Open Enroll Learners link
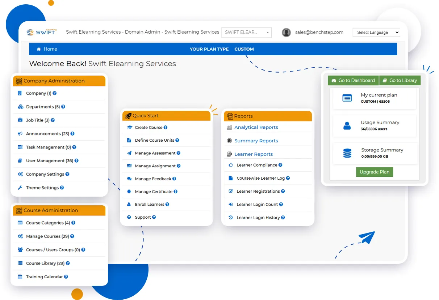The width and height of the screenshot is (439, 300). point(150,204)
